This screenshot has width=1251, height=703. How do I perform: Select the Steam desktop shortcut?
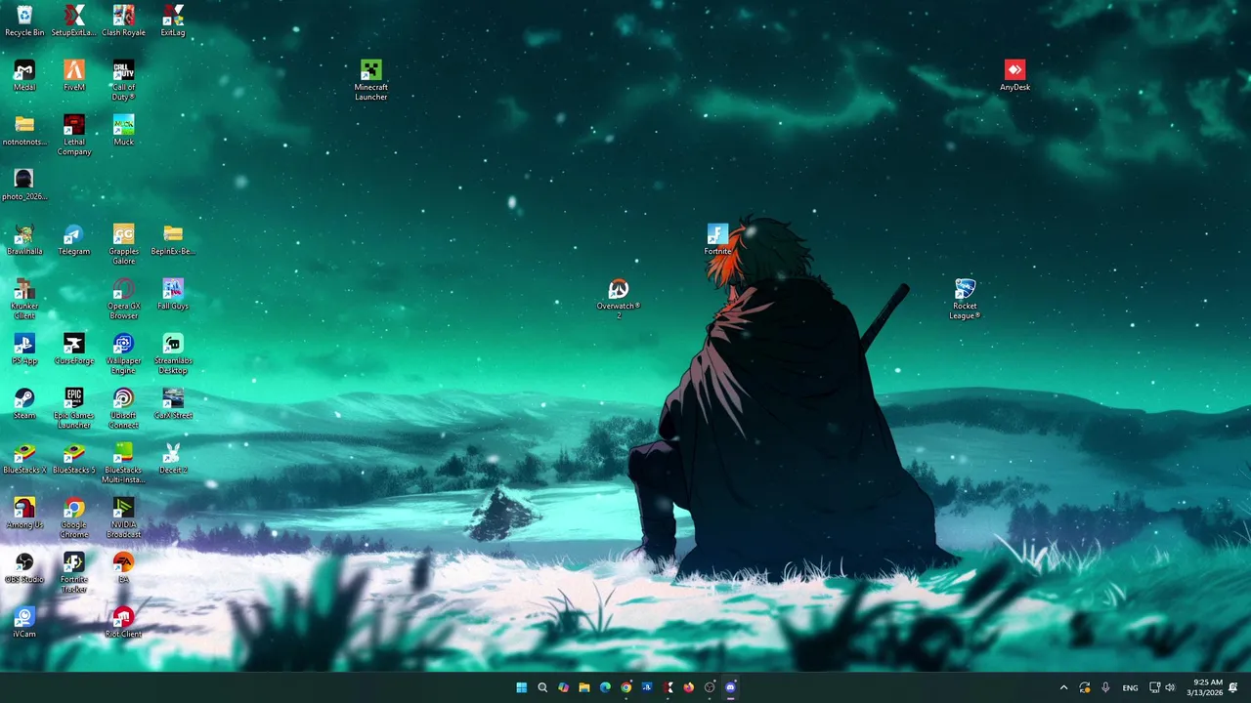click(24, 403)
